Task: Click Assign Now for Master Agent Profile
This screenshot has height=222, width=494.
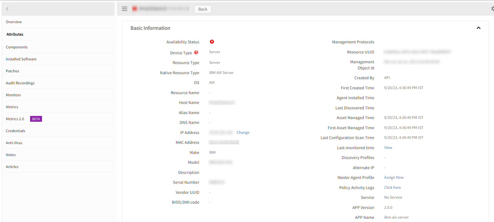Action: click(394, 177)
